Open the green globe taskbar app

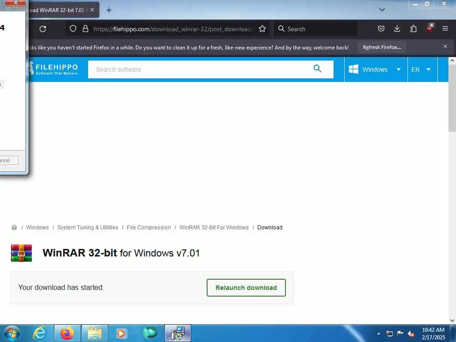150,333
